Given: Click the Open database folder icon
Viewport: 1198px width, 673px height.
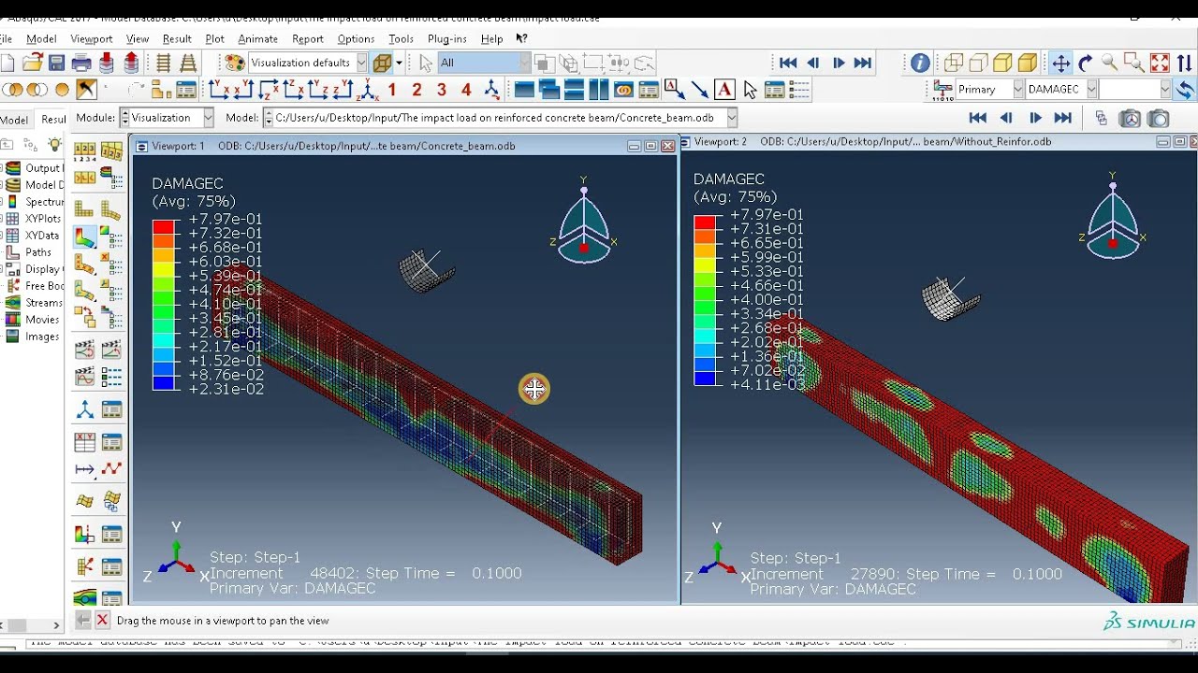Looking at the screenshot, I should [33, 63].
